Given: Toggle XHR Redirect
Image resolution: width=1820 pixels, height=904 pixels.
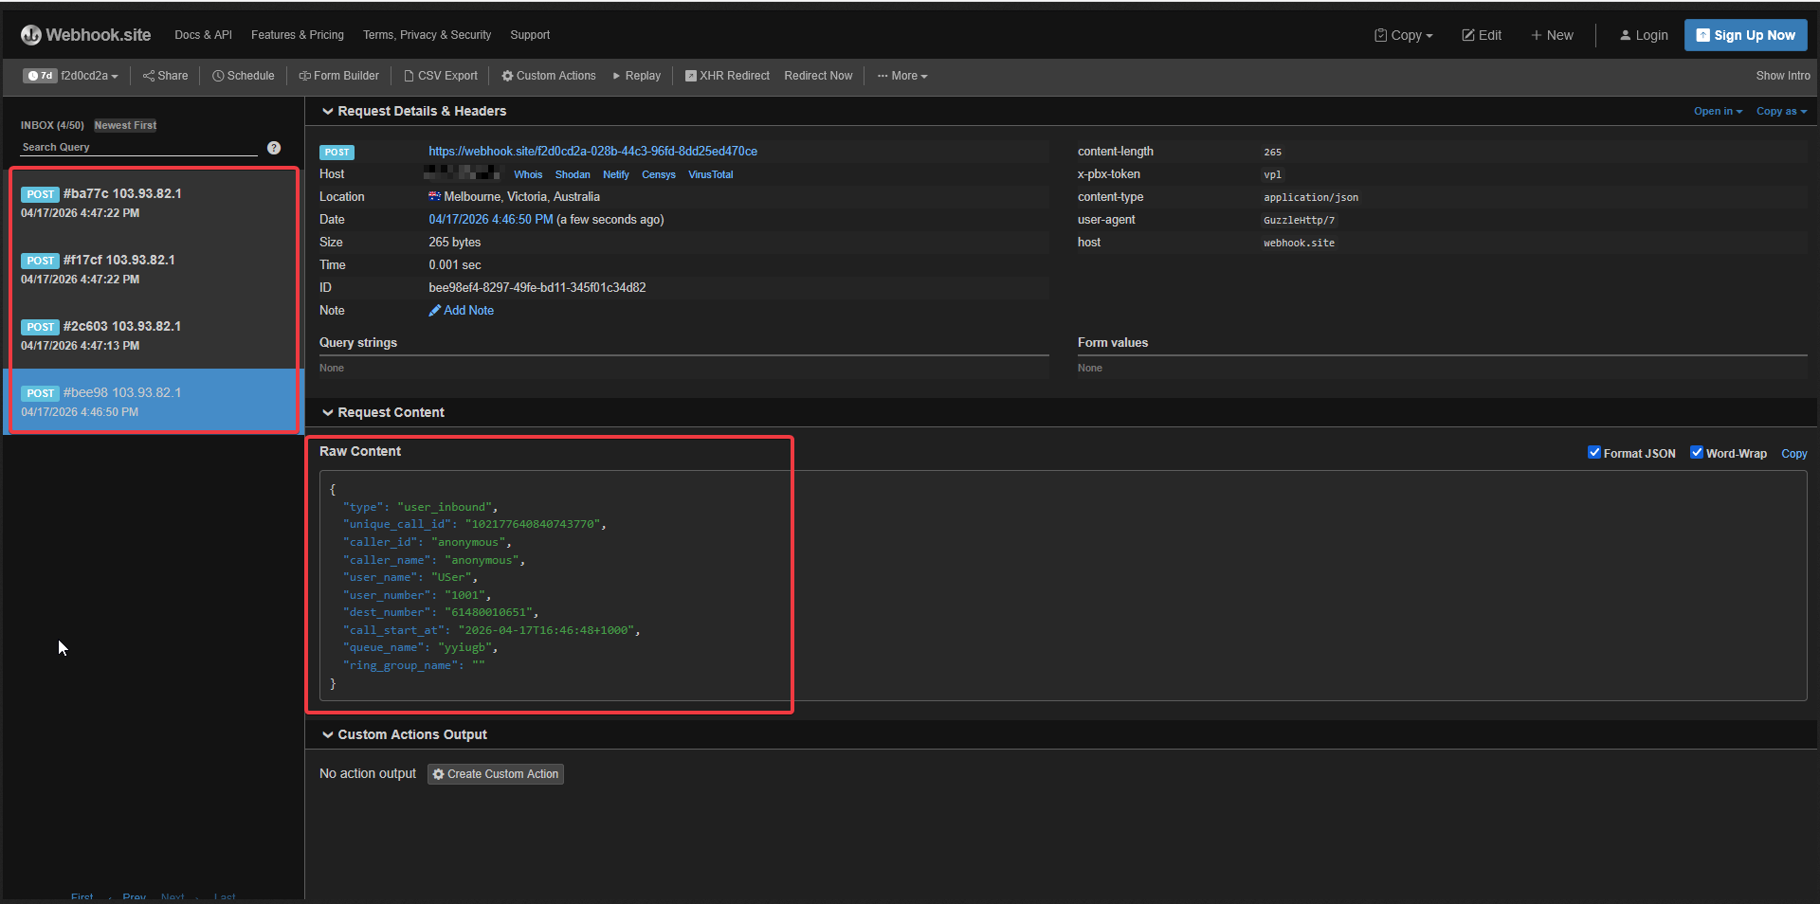Looking at the screenshot, I should pos(727,76).
